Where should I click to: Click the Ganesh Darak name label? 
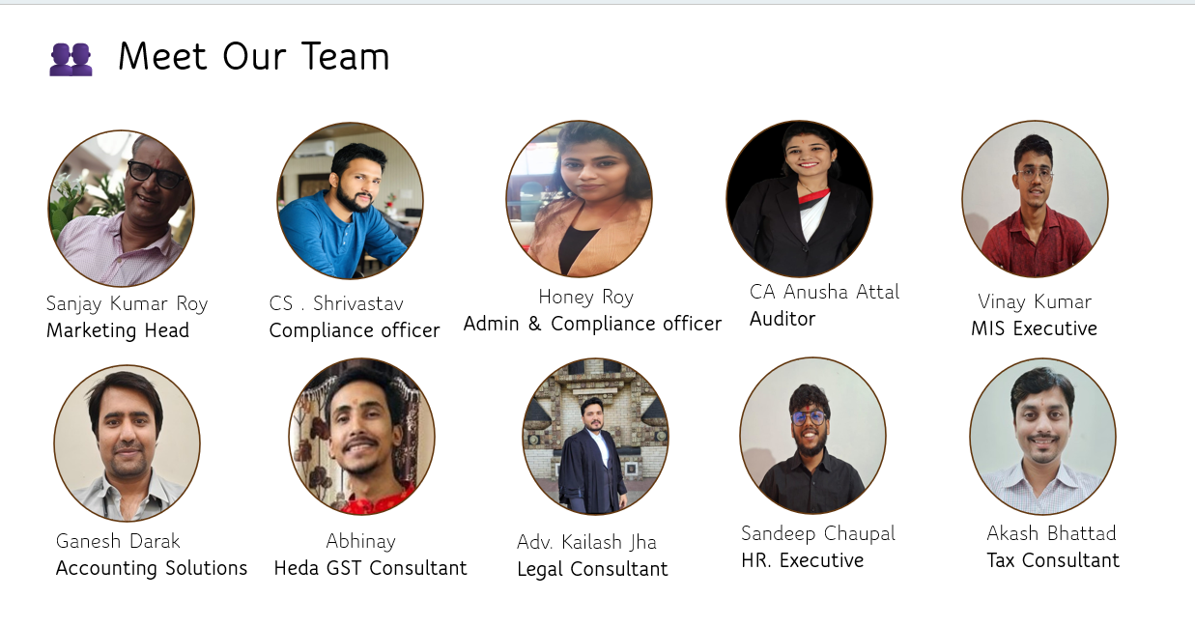[118, 542]
